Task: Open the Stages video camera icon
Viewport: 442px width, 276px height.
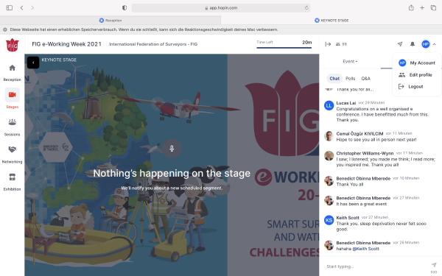Action: tap(12, 95)
